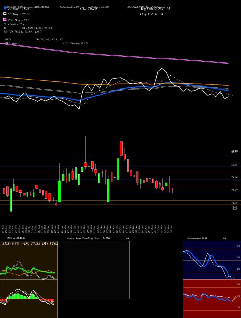Click the 'SI 14/3: 51.85 / 48.68' readout
Viewport: 241px width, 318px height.
point(37,28)
